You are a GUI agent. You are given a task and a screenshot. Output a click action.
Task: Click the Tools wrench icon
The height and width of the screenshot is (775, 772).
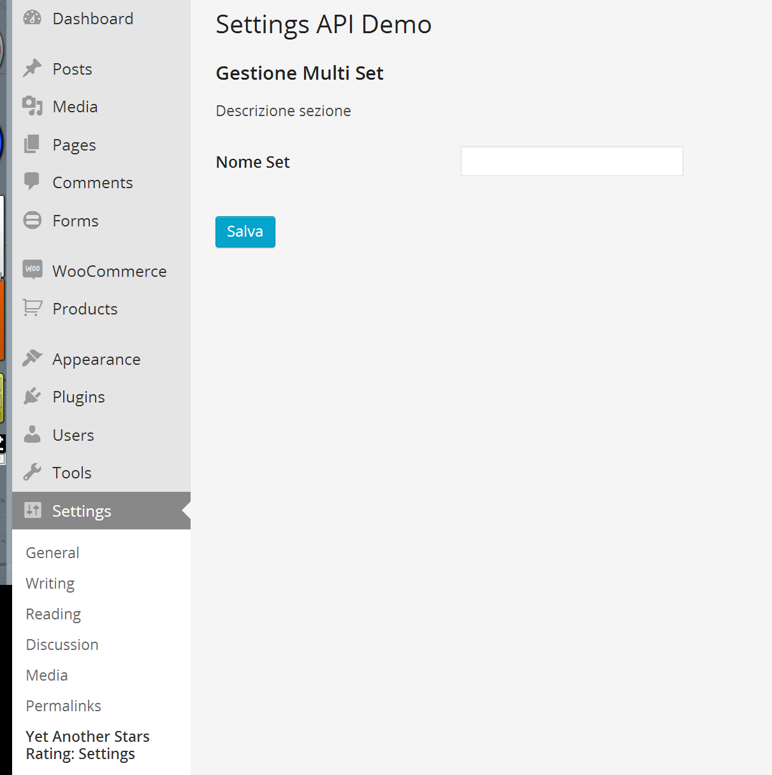(32, 472)
